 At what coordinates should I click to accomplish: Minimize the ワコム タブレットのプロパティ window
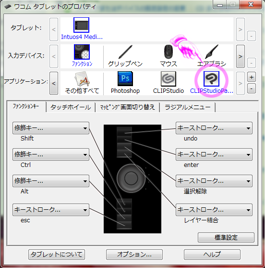220,5
